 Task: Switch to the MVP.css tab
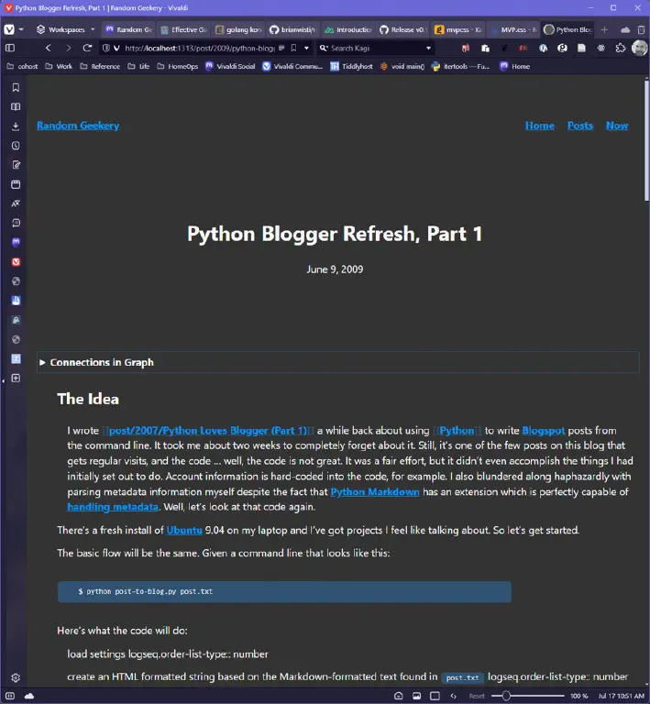513,29
